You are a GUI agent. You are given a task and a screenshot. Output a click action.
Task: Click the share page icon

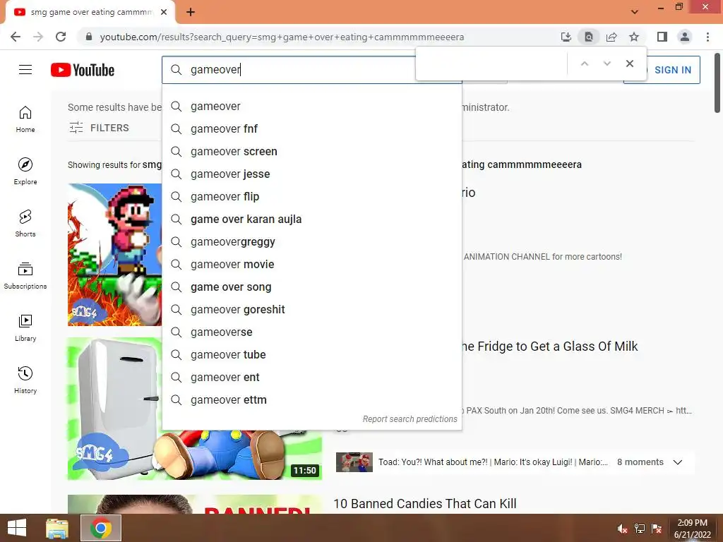[x=611, y=37]
